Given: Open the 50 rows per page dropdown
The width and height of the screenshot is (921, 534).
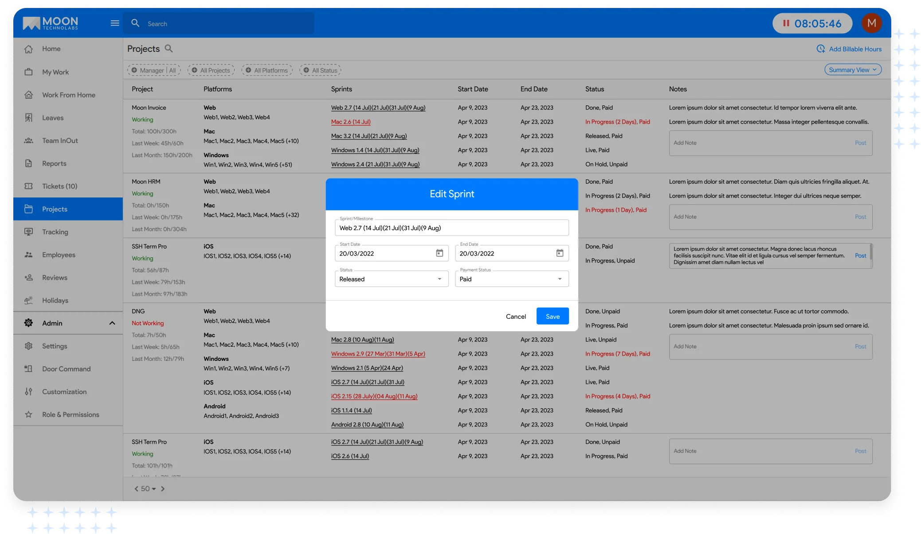Looking at the screenshot, I should (x=148, y=489).
